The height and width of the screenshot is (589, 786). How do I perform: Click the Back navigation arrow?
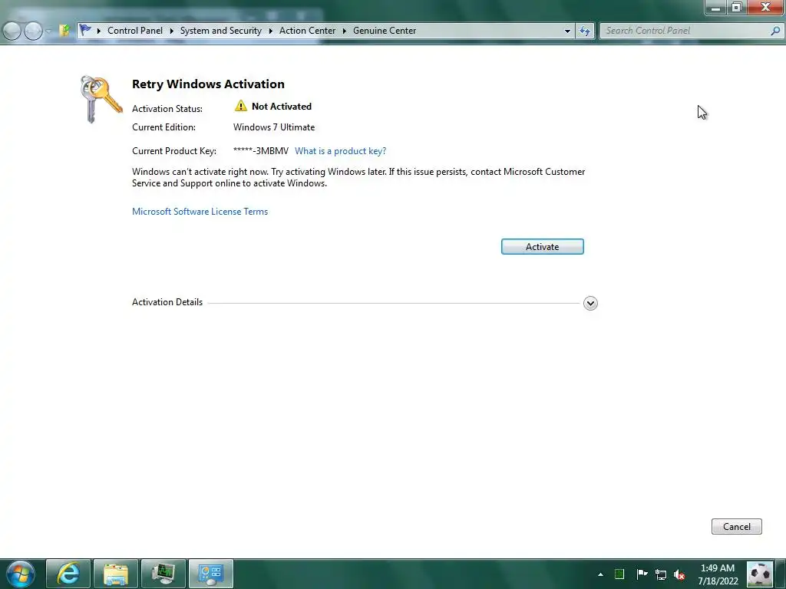[x=12, y=31]
